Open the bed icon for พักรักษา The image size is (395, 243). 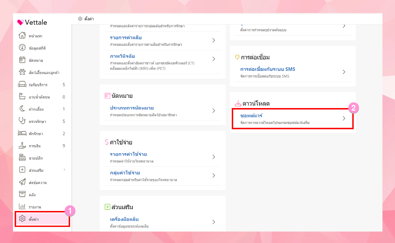coord(22,133)
